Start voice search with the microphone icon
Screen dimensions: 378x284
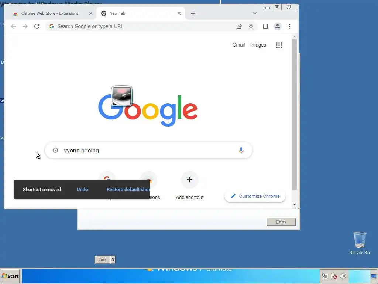click(x=241, y=150)
